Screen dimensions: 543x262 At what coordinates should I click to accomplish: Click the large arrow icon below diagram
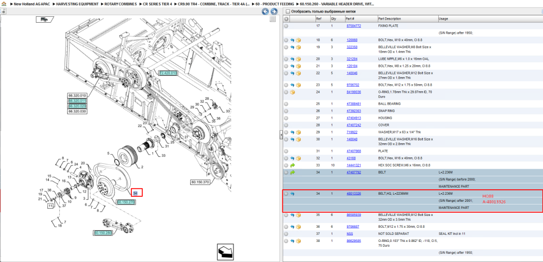point(226,252)
